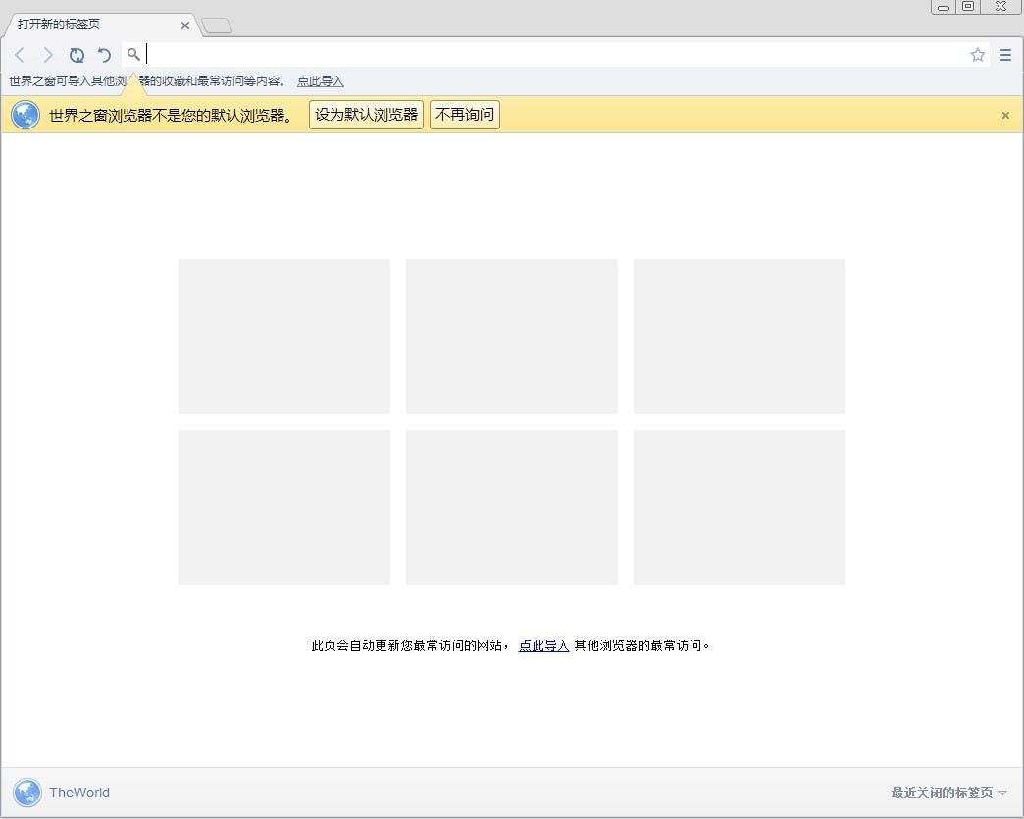Image resolution: width=1024 pixels, height=819 pixels.
Task: Select the 打开新的标签页 tab
Action: (101, 25)
